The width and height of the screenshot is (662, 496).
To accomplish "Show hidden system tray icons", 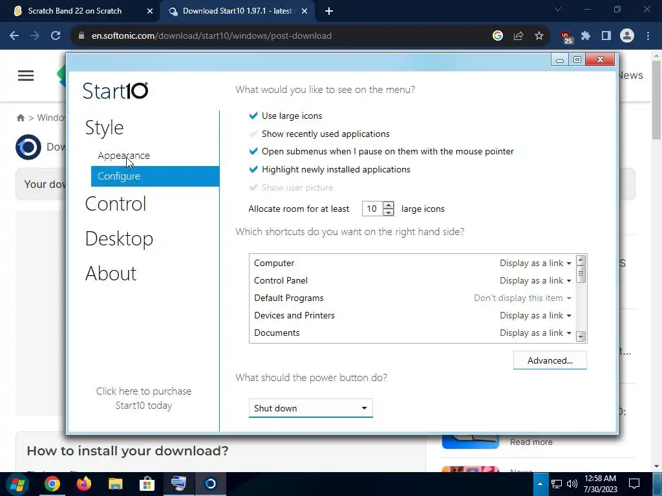I will tap(540, 484).
